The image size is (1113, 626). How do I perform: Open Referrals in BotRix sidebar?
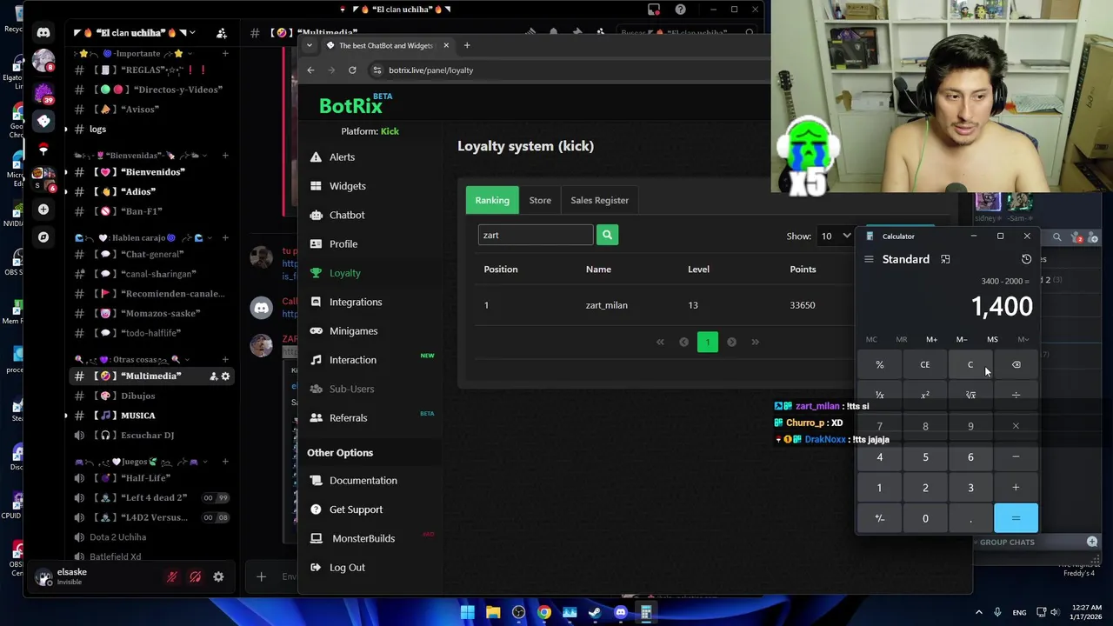click(x=348, y=418)
